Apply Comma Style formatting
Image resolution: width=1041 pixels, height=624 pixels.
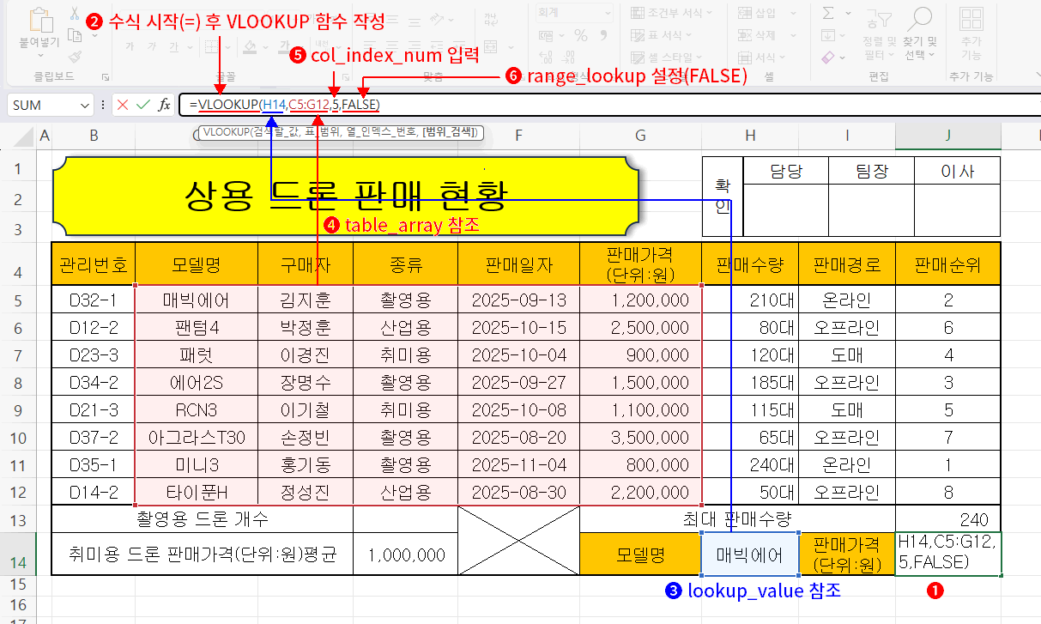603,35
